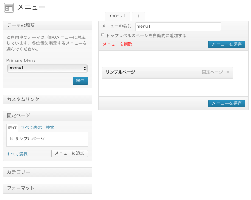This screenshot has height=200, width=251.
Task: Switch to the すべて表示 tab
Action: tap(31, 128)
